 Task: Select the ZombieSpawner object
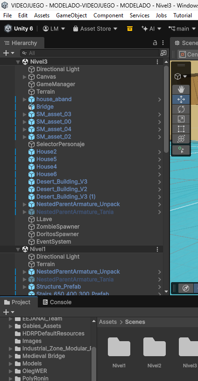[x=58, y=227]
